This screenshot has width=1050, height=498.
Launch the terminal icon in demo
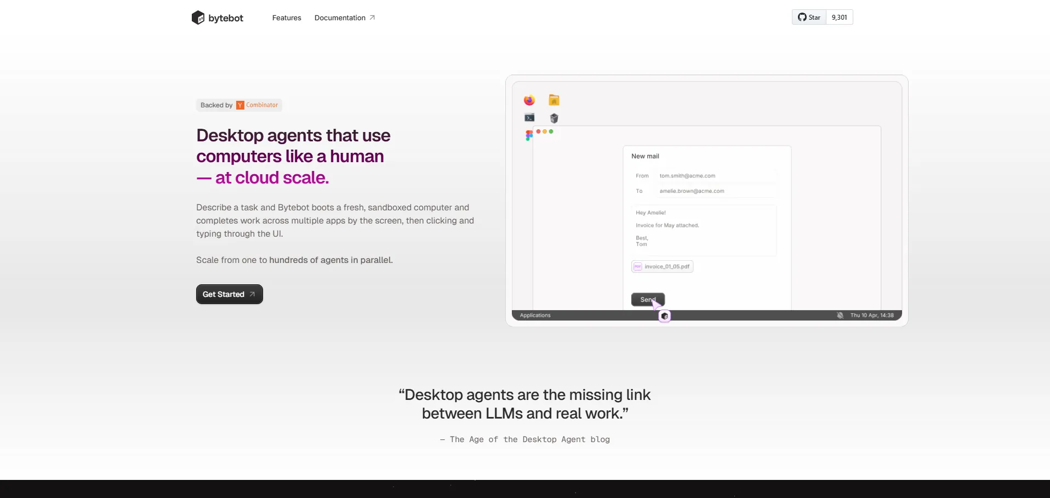[x=529, y=118]
